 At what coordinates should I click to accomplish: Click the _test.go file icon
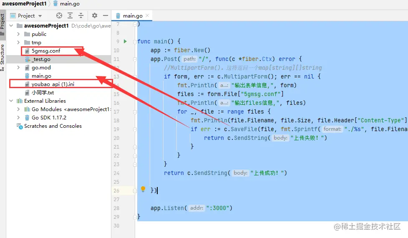(x=28, y=59)
